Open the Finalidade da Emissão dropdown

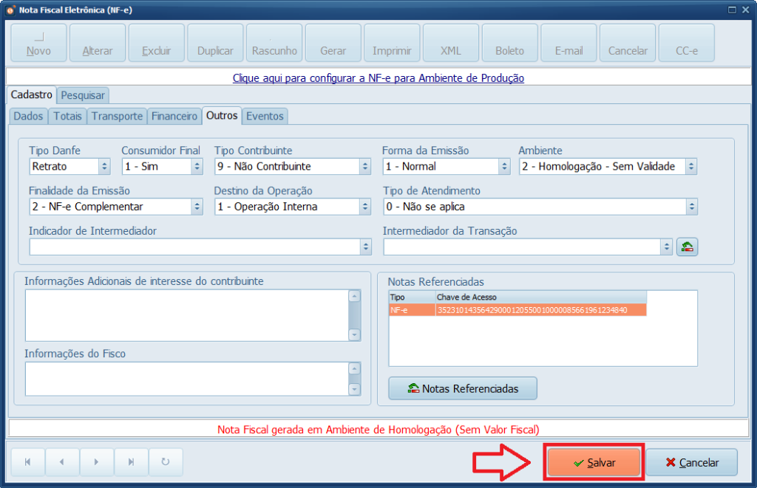click(197, 206)
